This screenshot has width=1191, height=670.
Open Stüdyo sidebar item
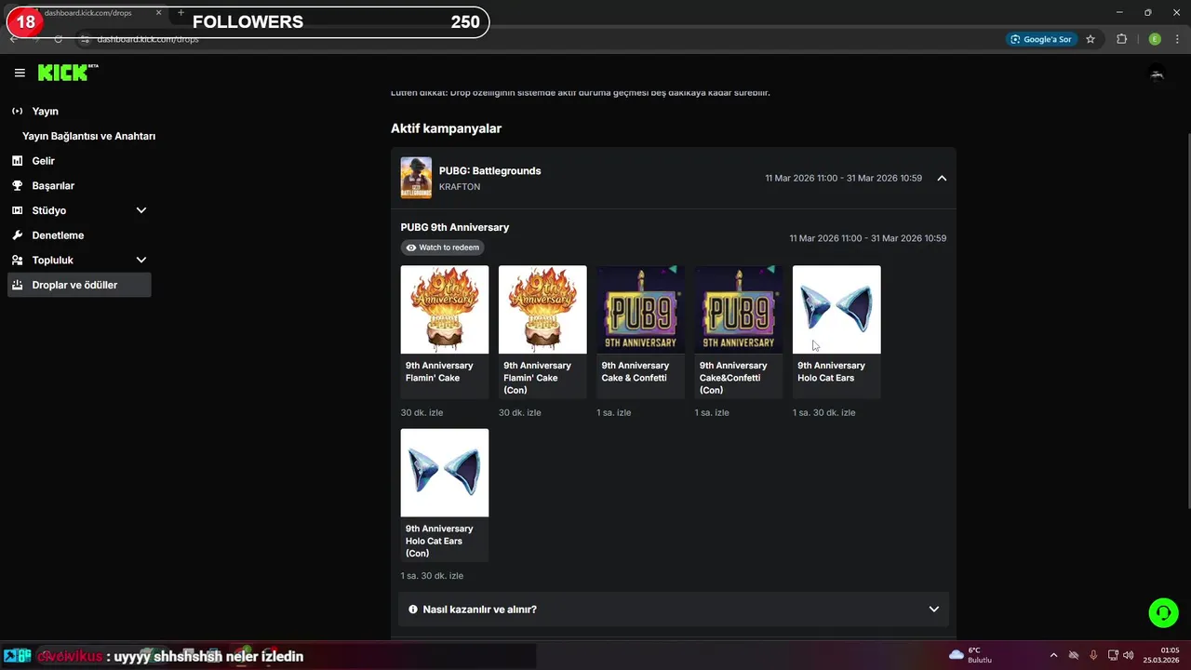click(x=78, y=210)
